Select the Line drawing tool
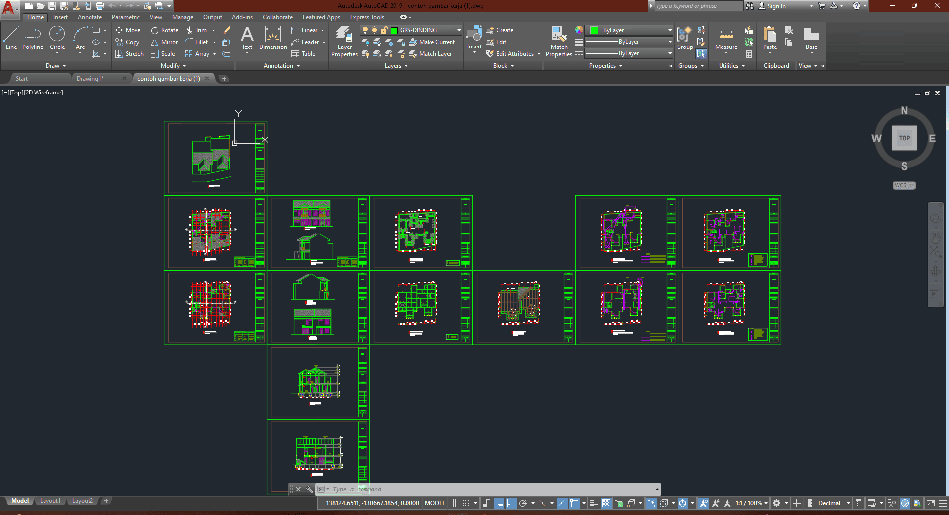 11,38
